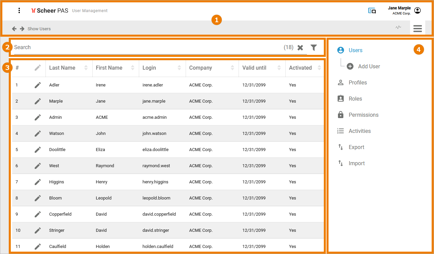Viewport: 434px width, 254px height.
Task: Clear the search with the X icon
Action: [300, 48]
